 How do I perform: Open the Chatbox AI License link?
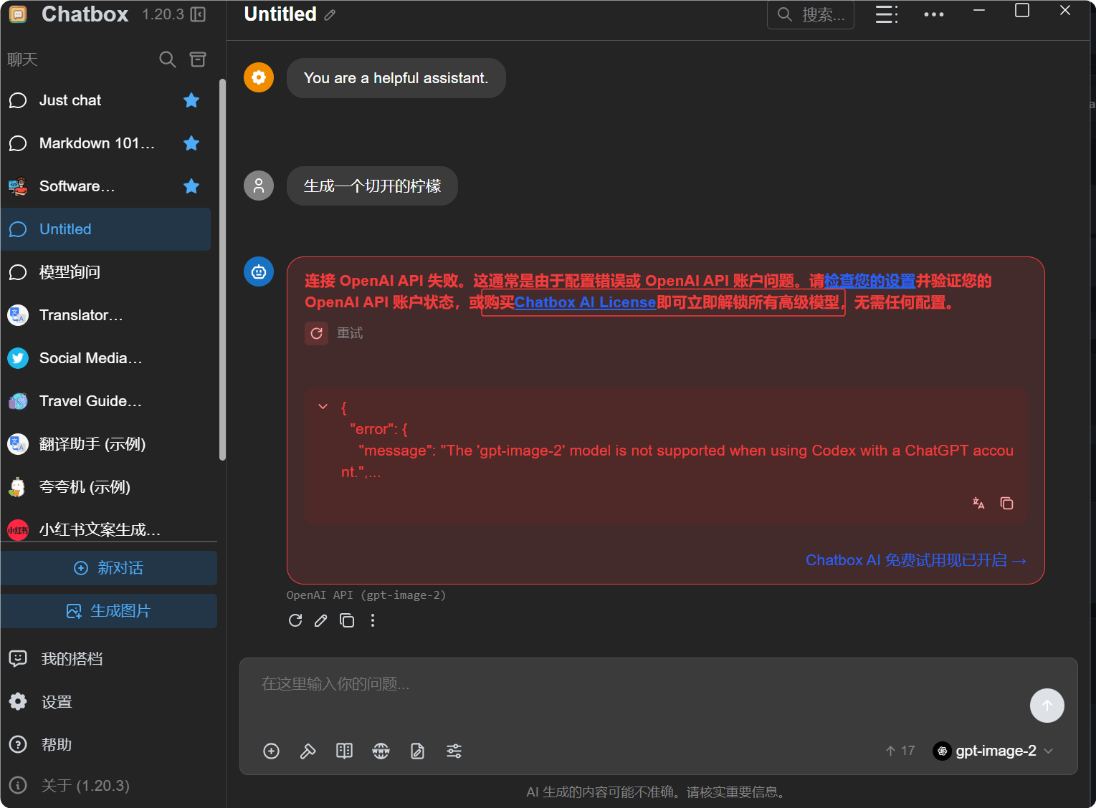tap(585, 302)
